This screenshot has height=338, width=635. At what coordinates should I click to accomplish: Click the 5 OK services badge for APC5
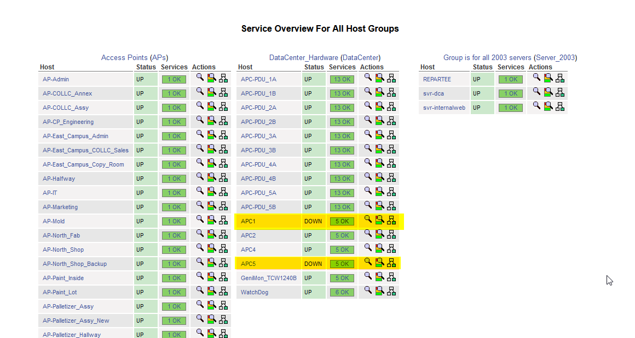coord(342,264)
